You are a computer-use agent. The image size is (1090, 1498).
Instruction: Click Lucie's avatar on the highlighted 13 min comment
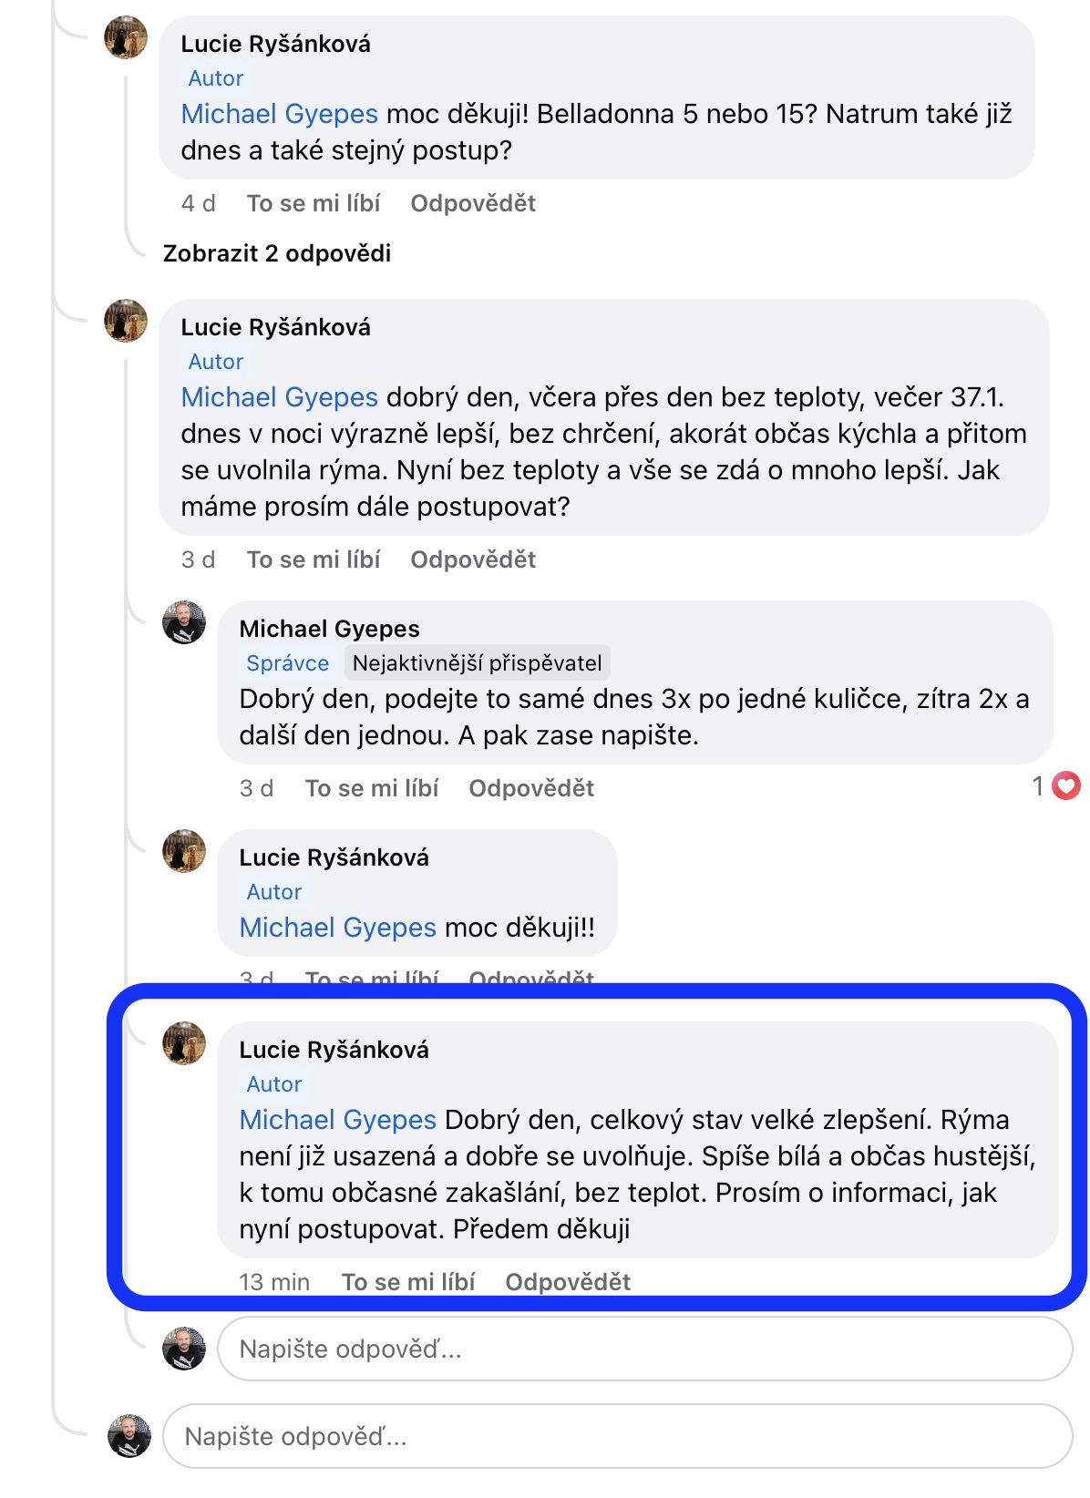184,1043
